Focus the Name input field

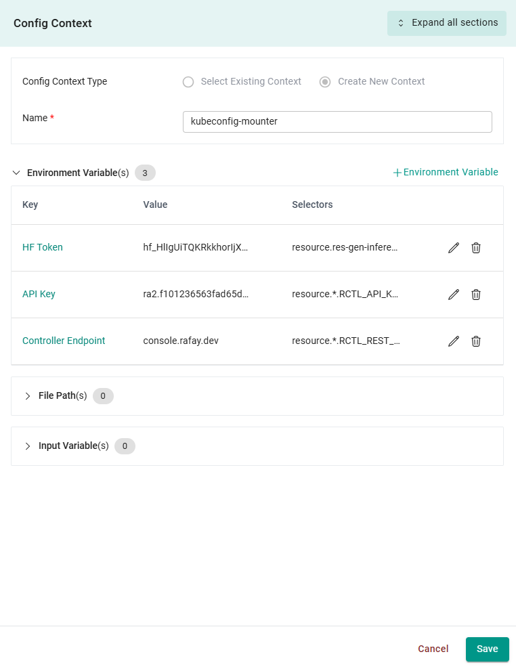coord(337,122)
